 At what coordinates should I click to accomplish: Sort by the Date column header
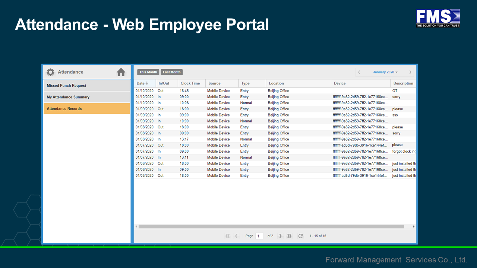pos(145,83)
